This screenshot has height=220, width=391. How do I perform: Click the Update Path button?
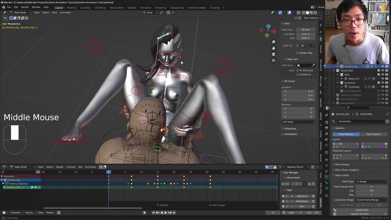[x=362, y=210]
